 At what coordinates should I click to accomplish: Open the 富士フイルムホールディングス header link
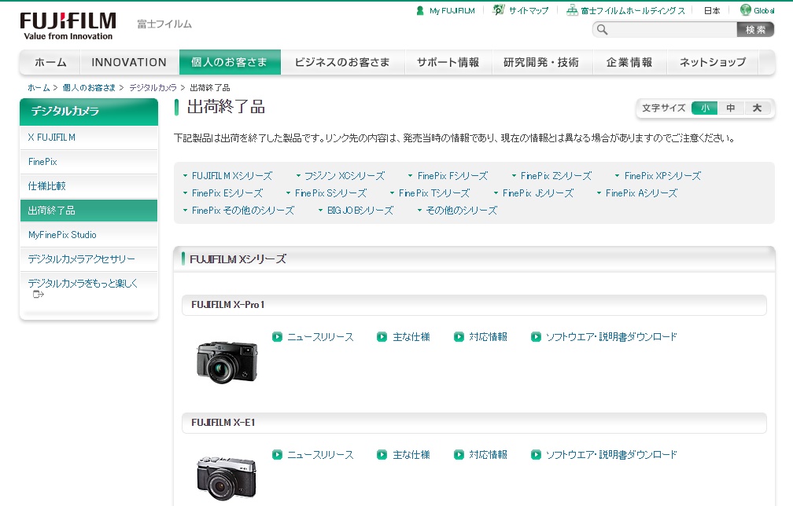coord(633,10)
